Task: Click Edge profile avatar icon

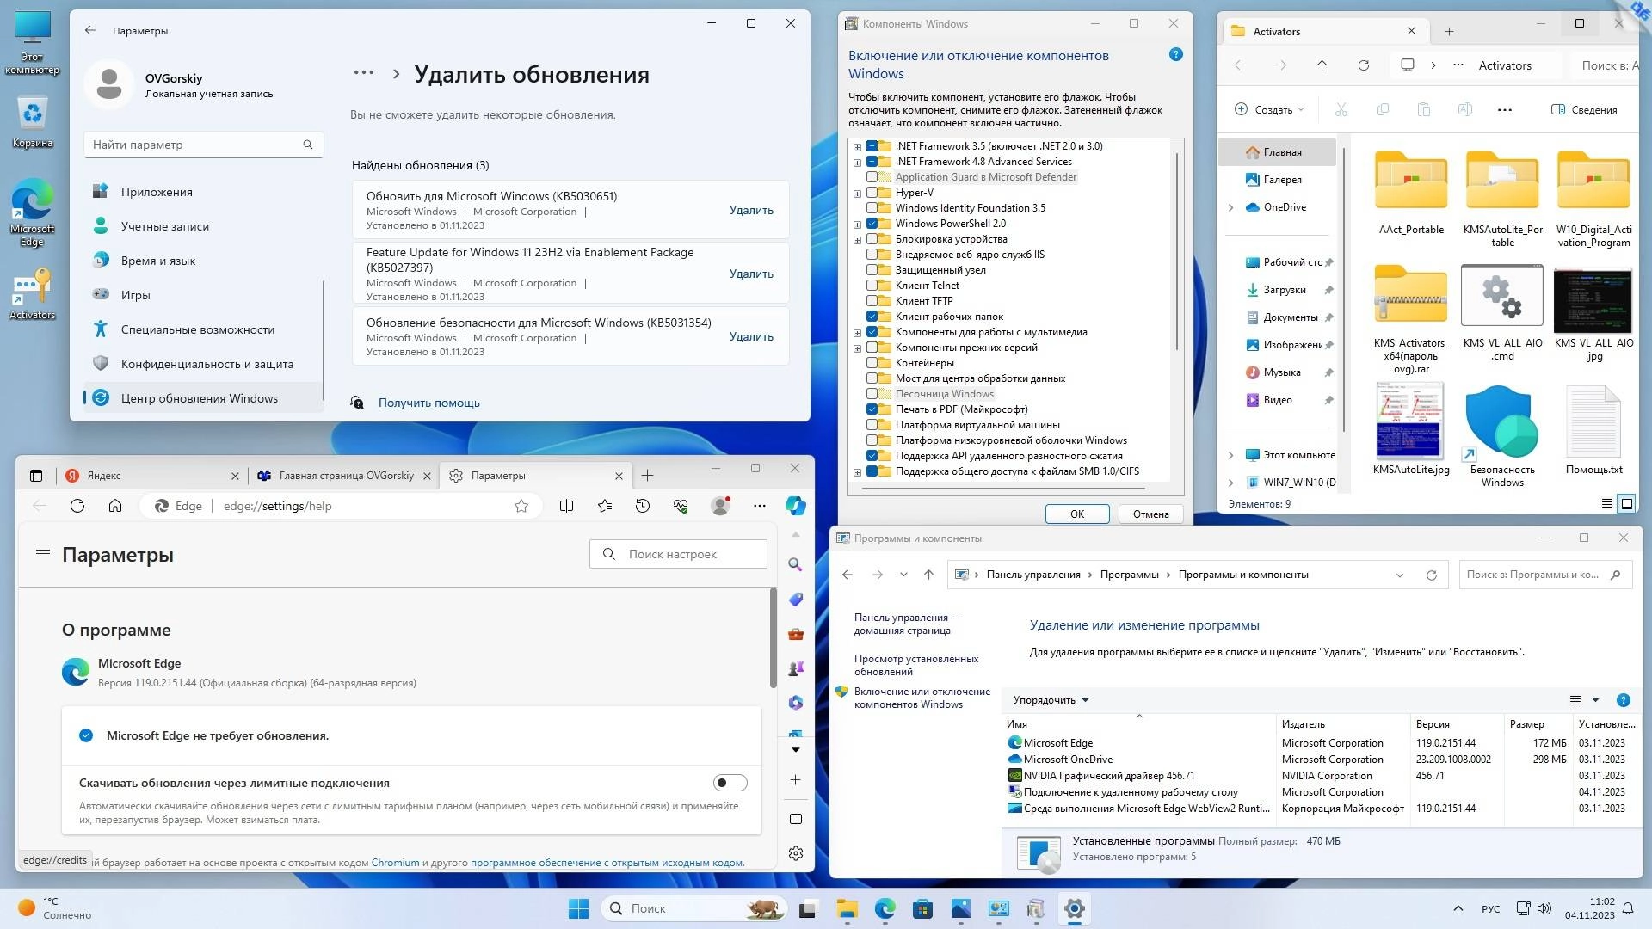Action: click(720, 506)
